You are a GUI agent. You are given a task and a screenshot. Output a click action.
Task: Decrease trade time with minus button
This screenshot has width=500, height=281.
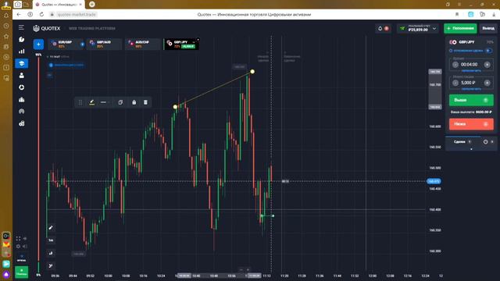[455, 65]
